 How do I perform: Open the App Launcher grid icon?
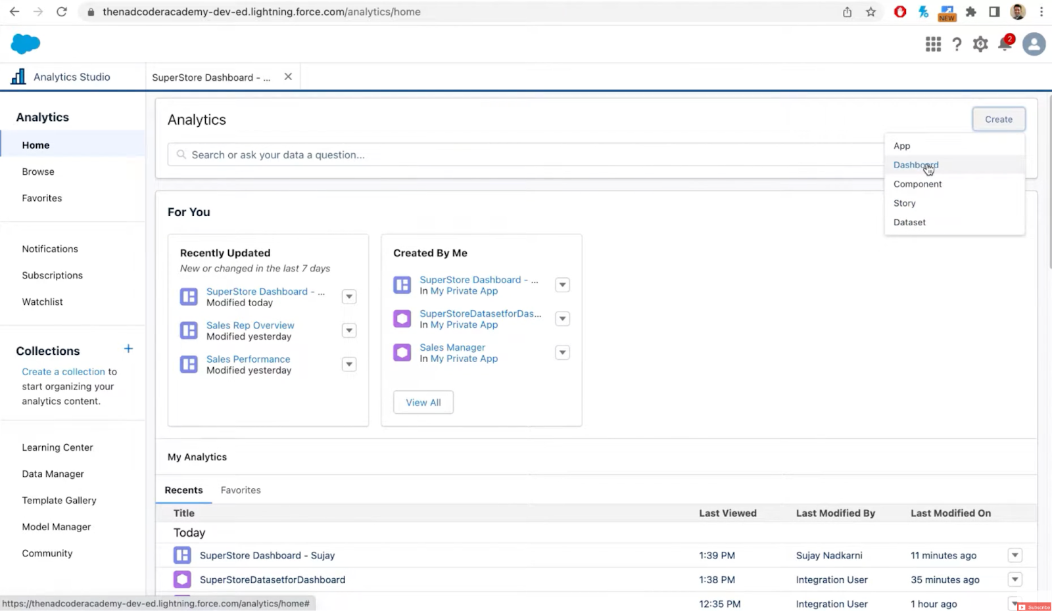(x=933, y=44)
